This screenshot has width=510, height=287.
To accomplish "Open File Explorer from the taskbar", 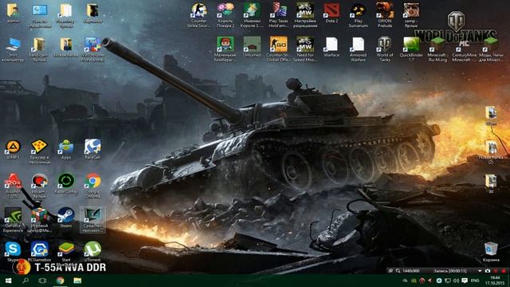I will (77, 281).
